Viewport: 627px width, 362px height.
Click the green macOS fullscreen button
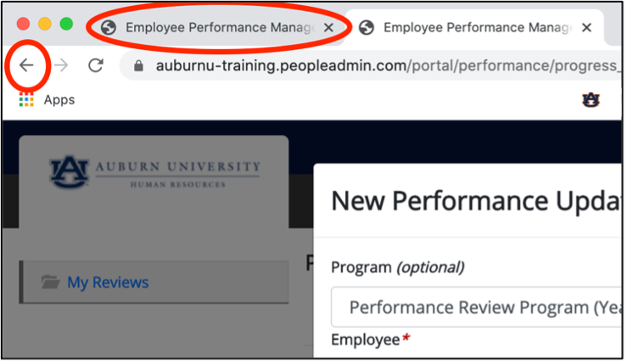(x=66, y=24)
